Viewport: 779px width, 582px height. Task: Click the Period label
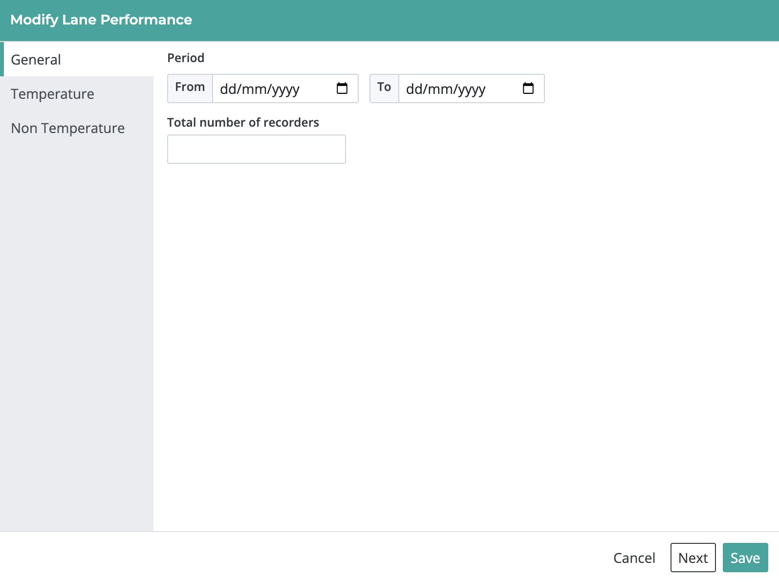186,58
